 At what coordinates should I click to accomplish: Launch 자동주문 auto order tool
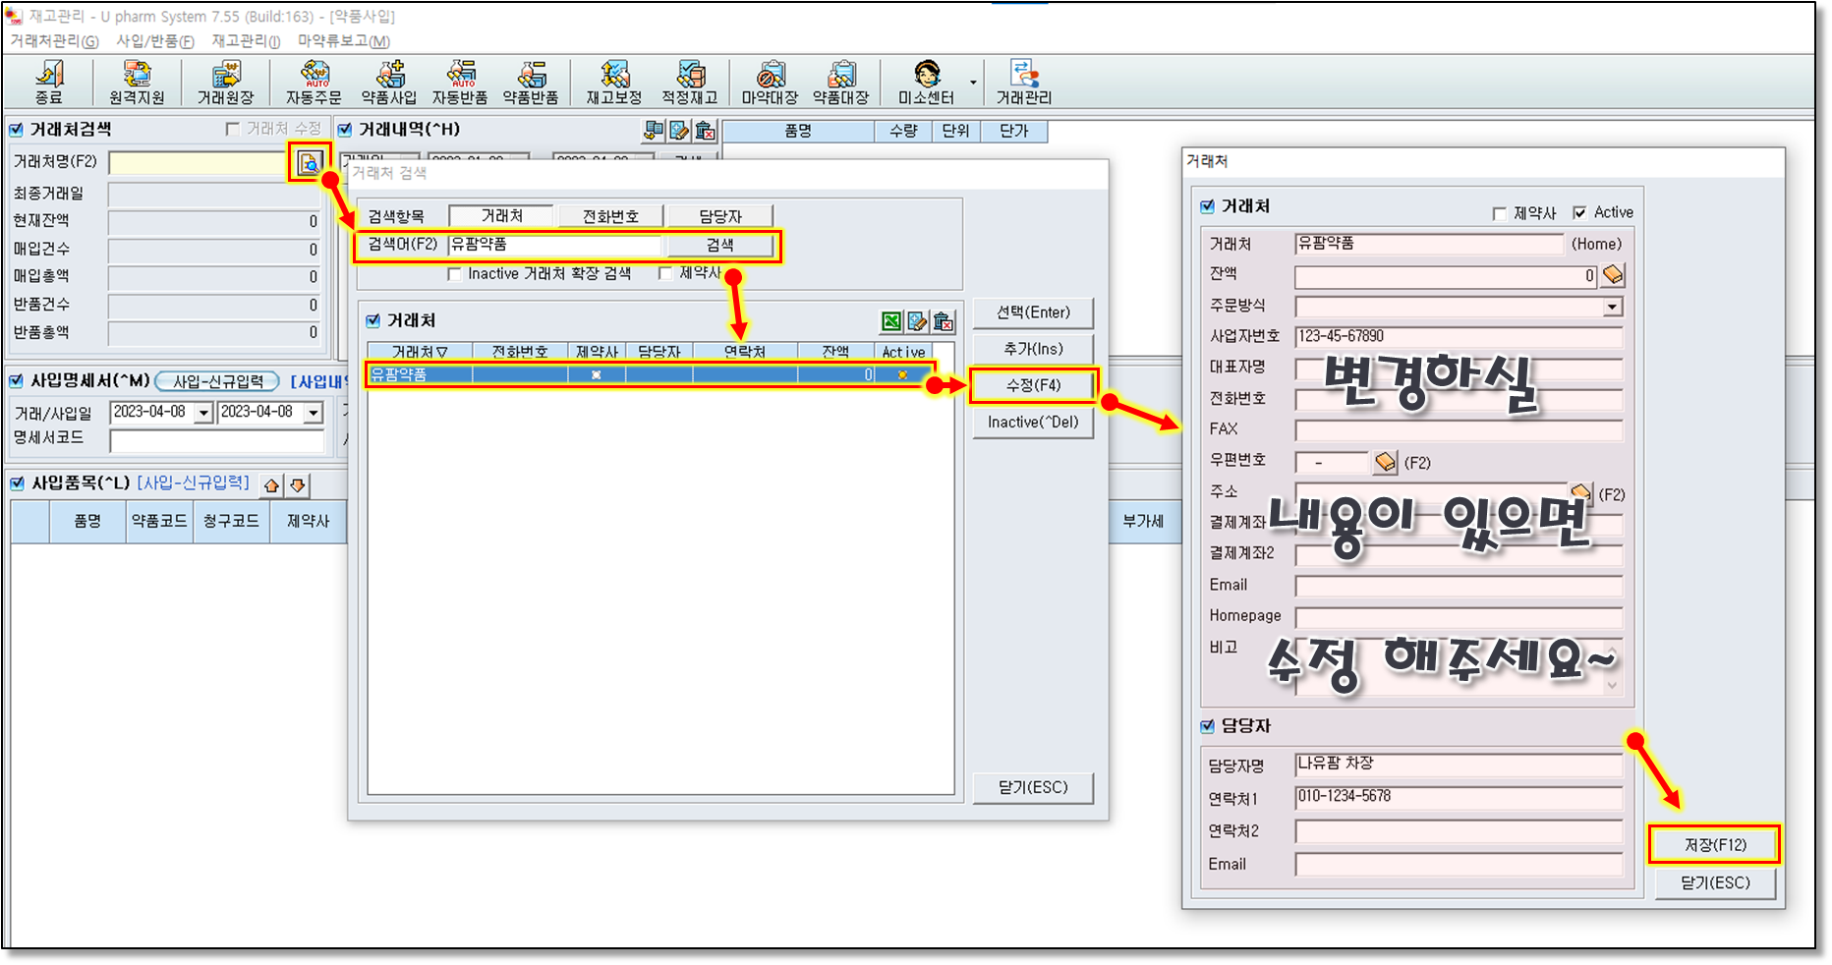314,82
